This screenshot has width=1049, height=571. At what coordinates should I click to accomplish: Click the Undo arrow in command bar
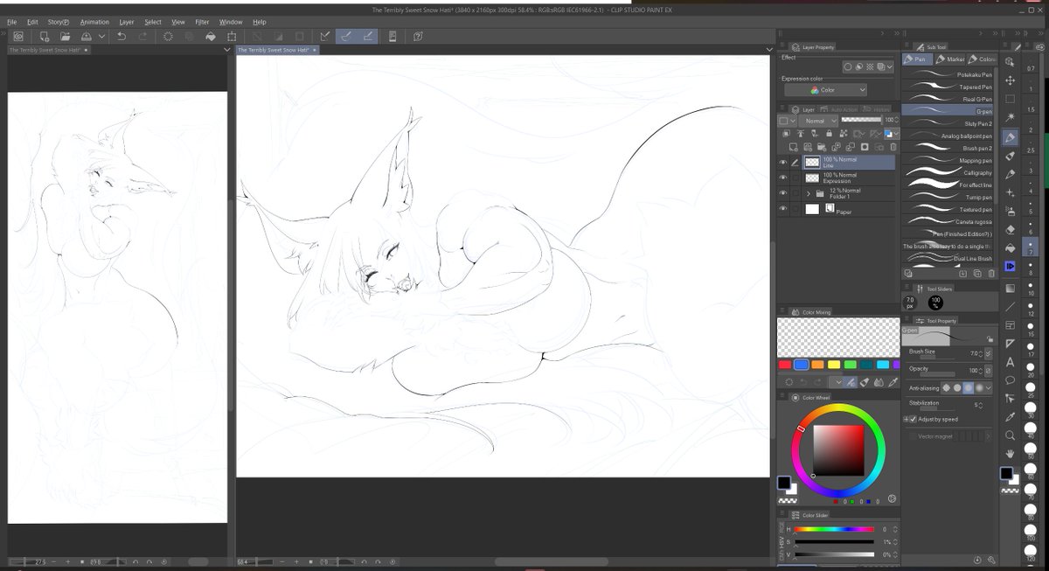[122, 37]
